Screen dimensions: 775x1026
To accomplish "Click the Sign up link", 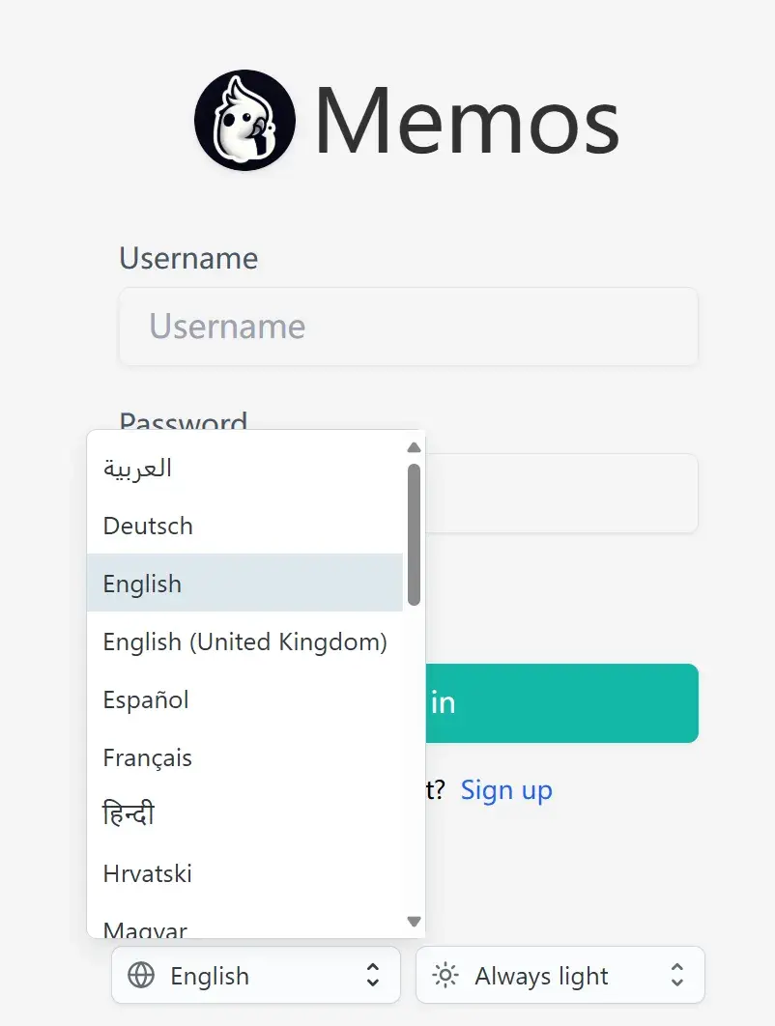I will pyautogui.click(x=506, y=790).
